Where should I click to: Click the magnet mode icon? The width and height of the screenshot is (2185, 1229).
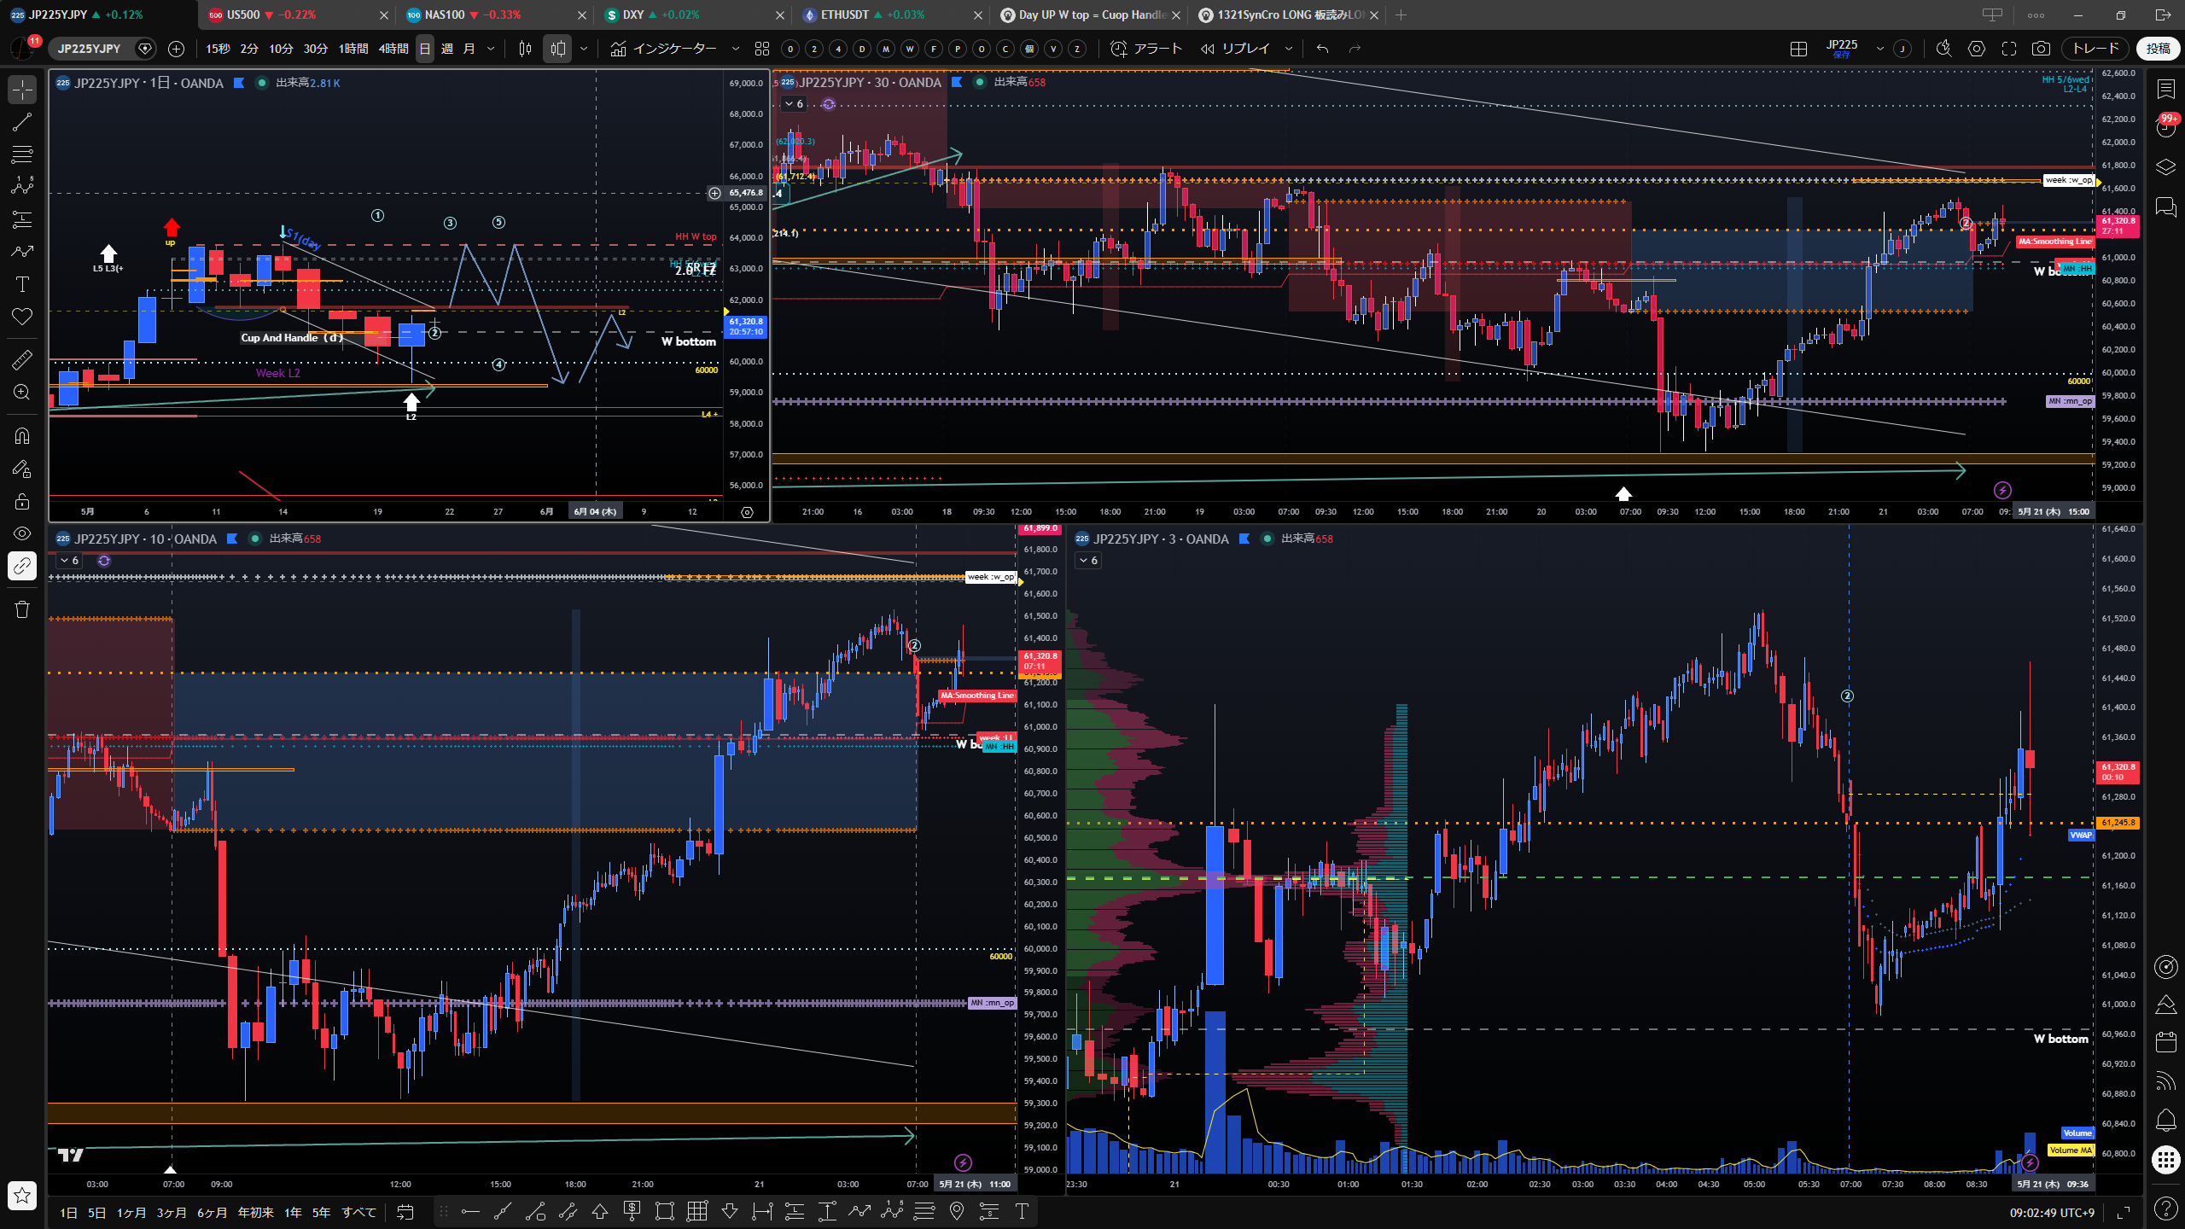(22, 436)
